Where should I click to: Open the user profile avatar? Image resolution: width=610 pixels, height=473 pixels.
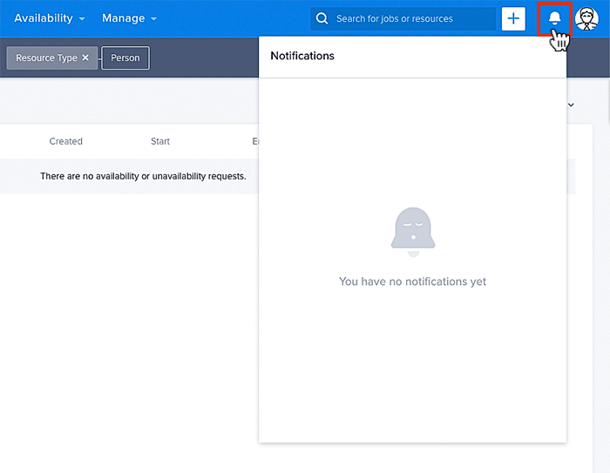587,18
